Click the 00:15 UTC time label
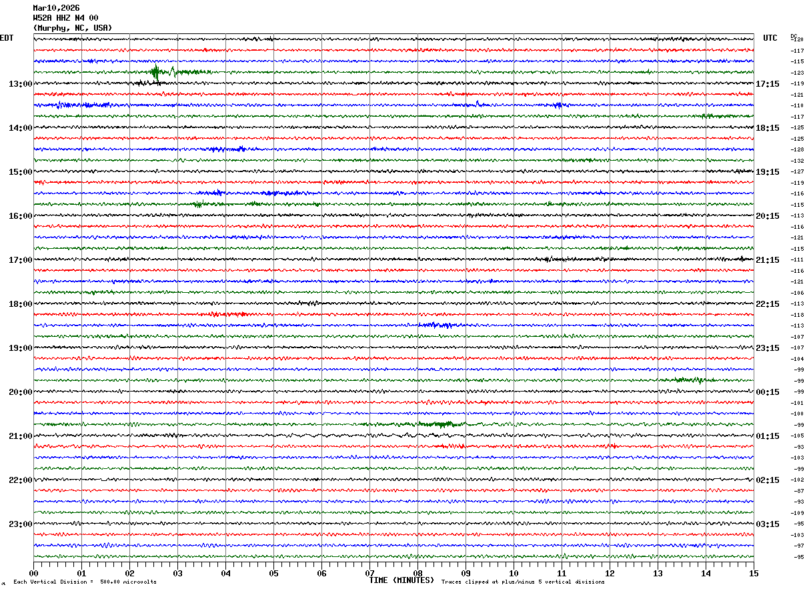 click(x=768, y=392)
